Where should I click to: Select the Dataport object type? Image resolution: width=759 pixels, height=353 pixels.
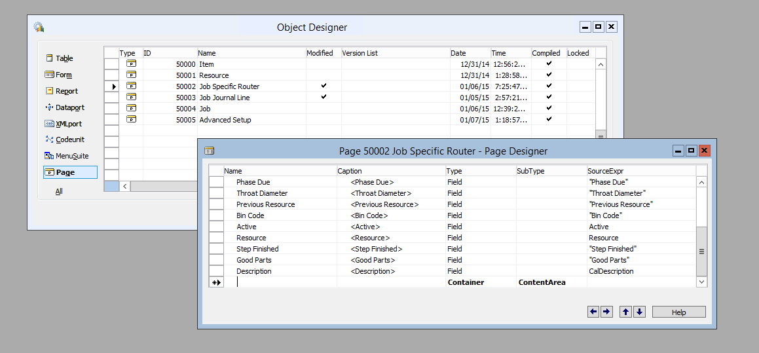click(x=64, y=107)
